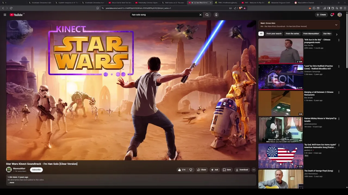348x195 pixels.
Task: Subscribe to MaveusMarr
Action: pos(36,170)
